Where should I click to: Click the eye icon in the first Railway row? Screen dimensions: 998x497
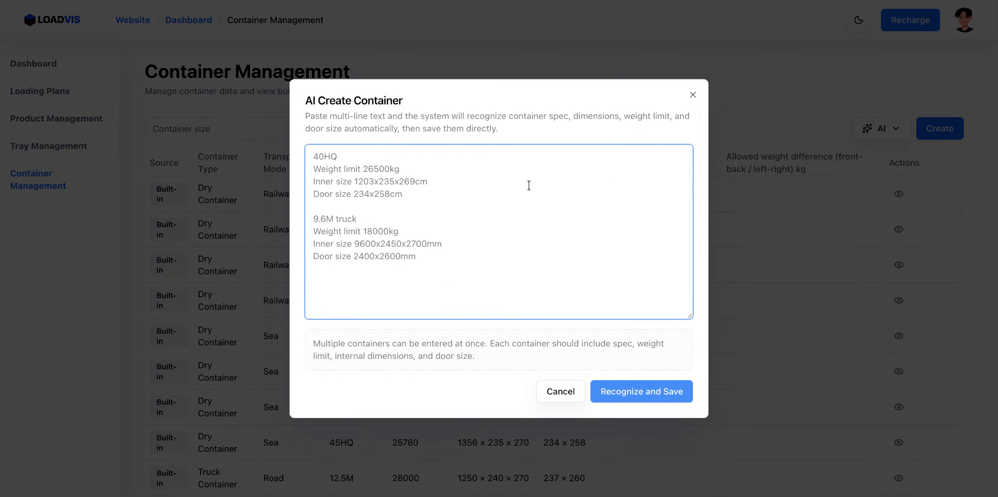click(x=899, y=194)
